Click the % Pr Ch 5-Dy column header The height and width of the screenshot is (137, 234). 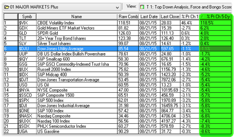point(216,16)
